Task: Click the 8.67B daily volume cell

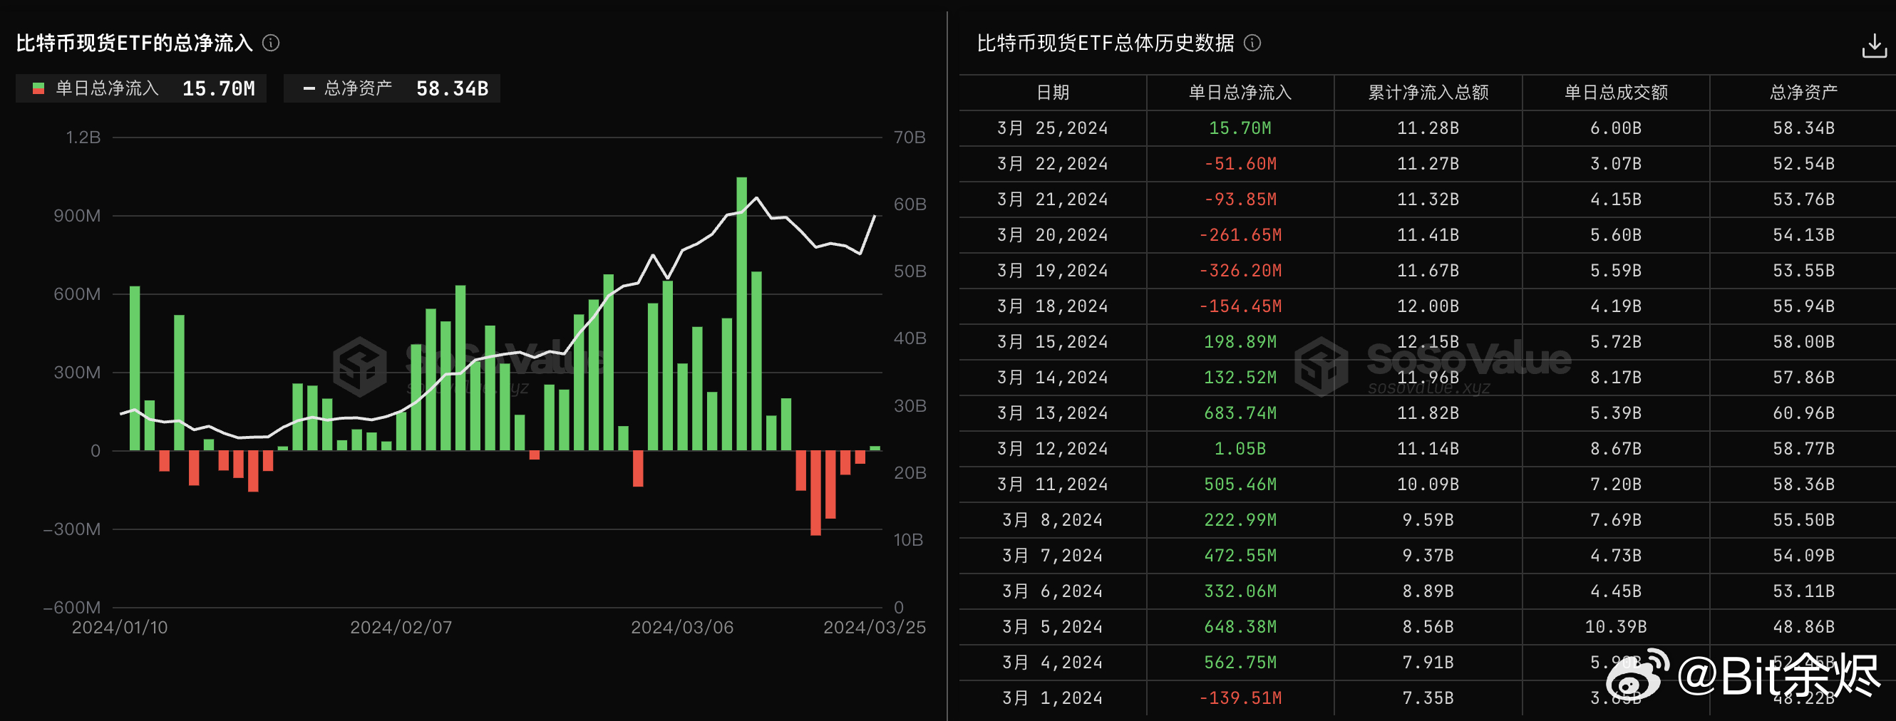Action: click(1616, 450)
